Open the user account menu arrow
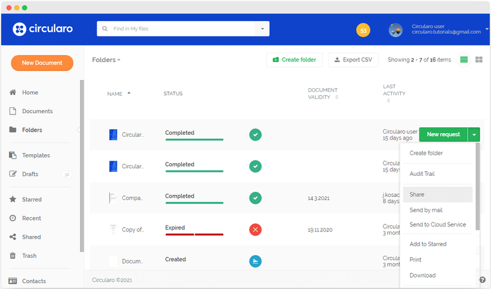491x289 pixels. 487,29
